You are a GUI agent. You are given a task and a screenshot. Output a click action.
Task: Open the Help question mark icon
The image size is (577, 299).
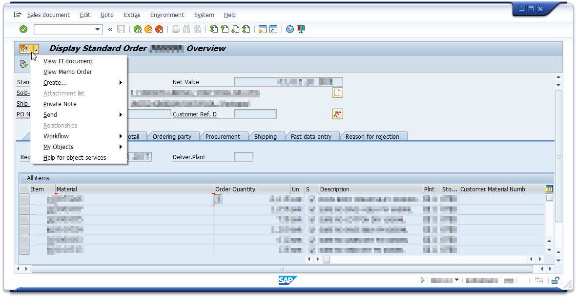(x=290, y=29)
